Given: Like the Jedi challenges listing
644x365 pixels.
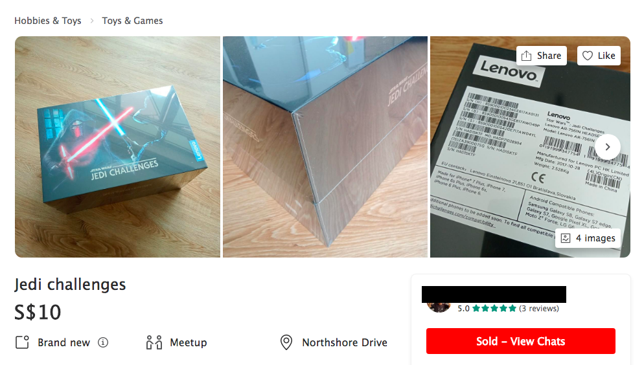Looking at the screenshot, I should [599, 56].
